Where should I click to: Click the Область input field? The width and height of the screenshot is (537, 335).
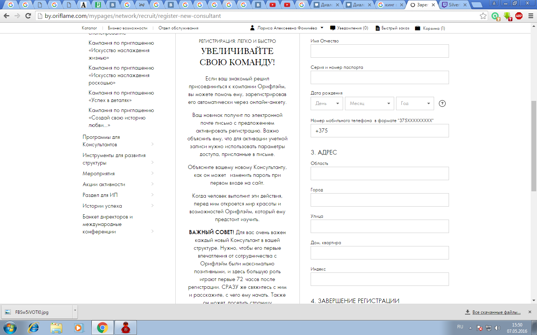tap(380, 173)
